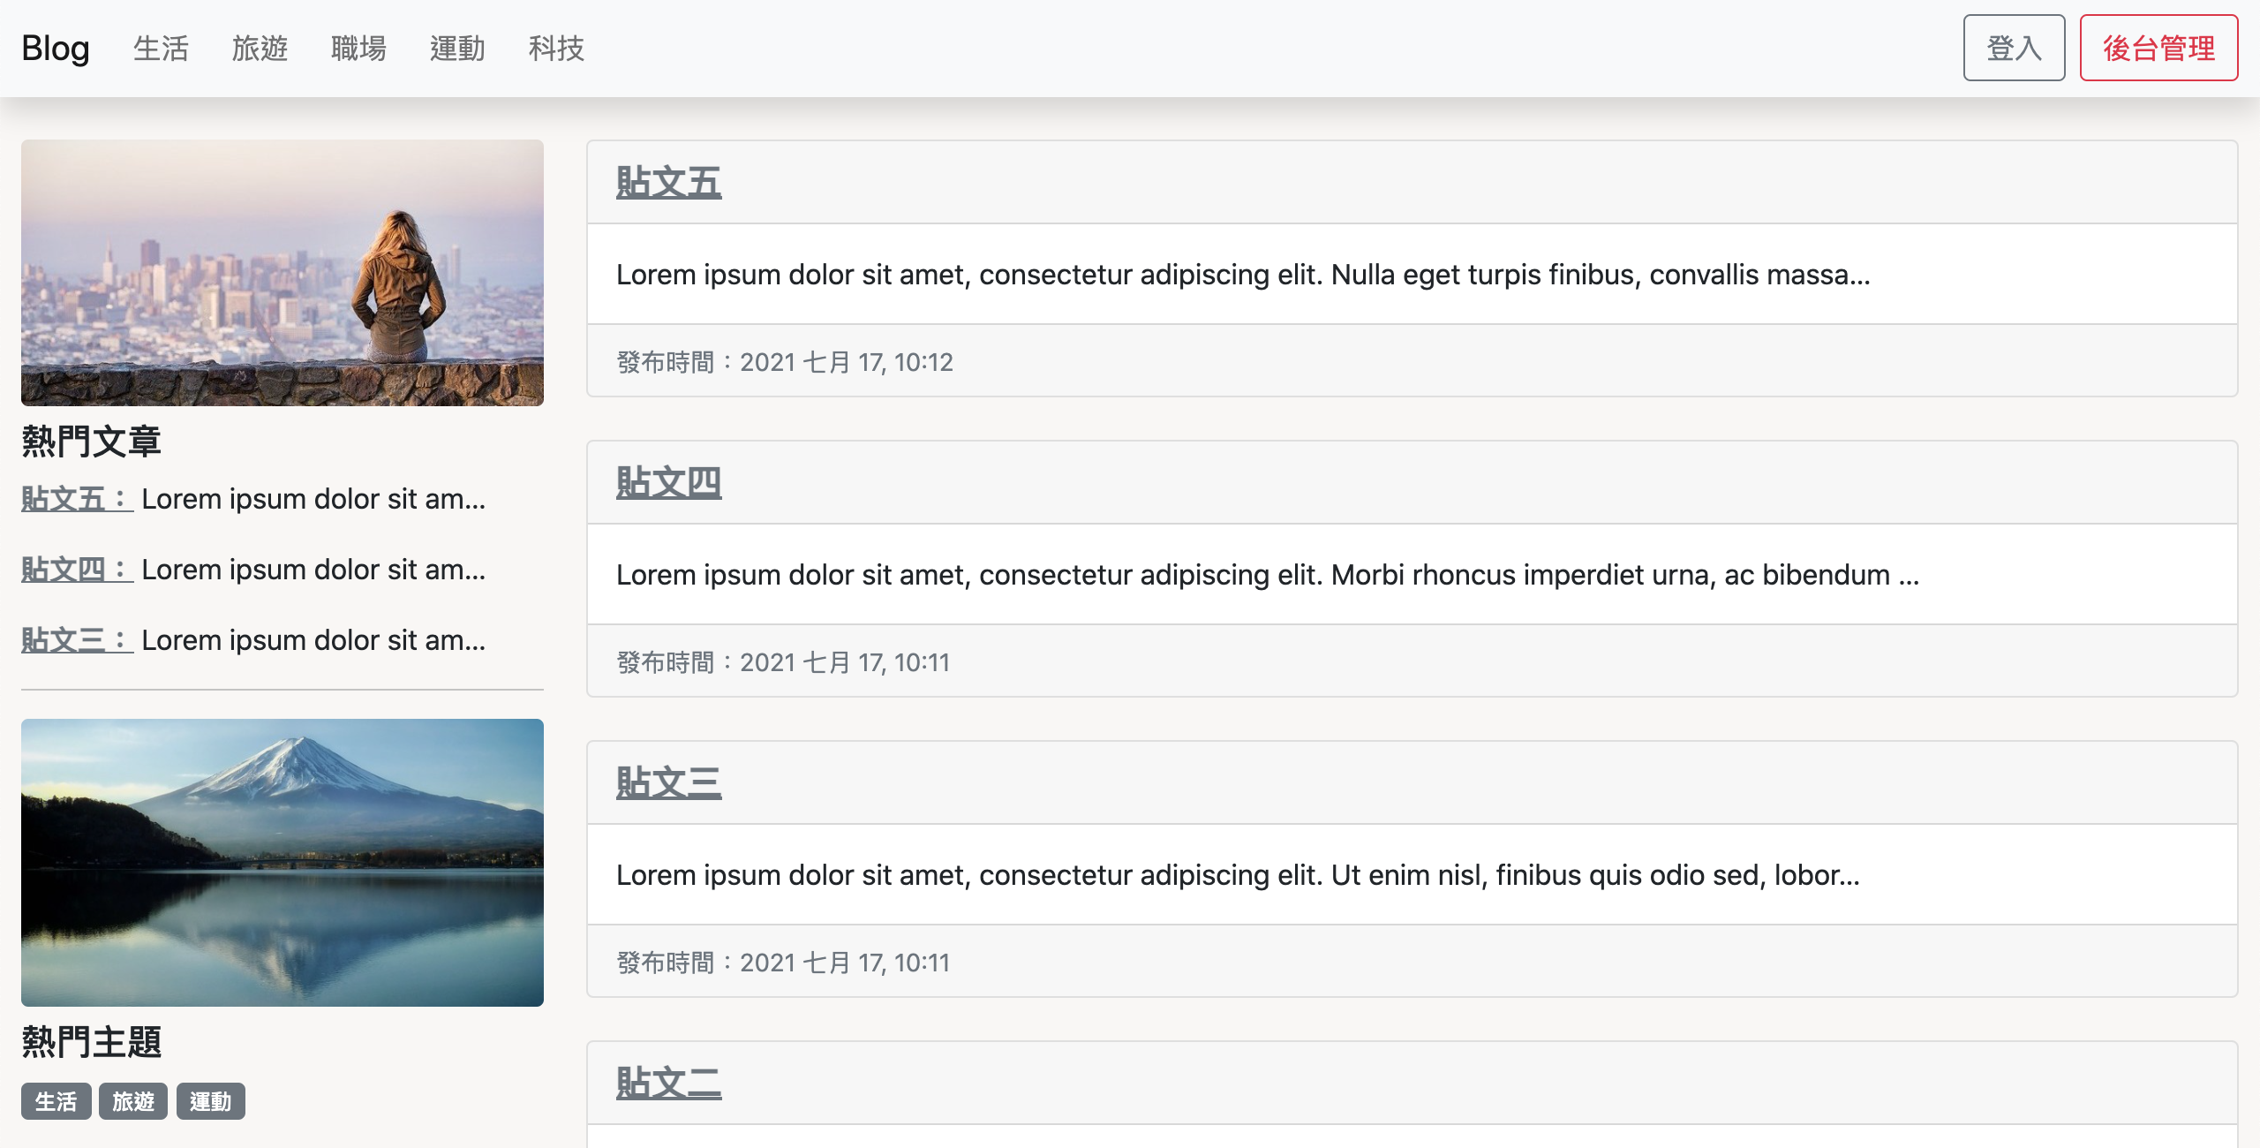Open the 貼文二 post title link
Image resolution: width=2260 pixels, height=1148 pixels.
coord(668,1083)
